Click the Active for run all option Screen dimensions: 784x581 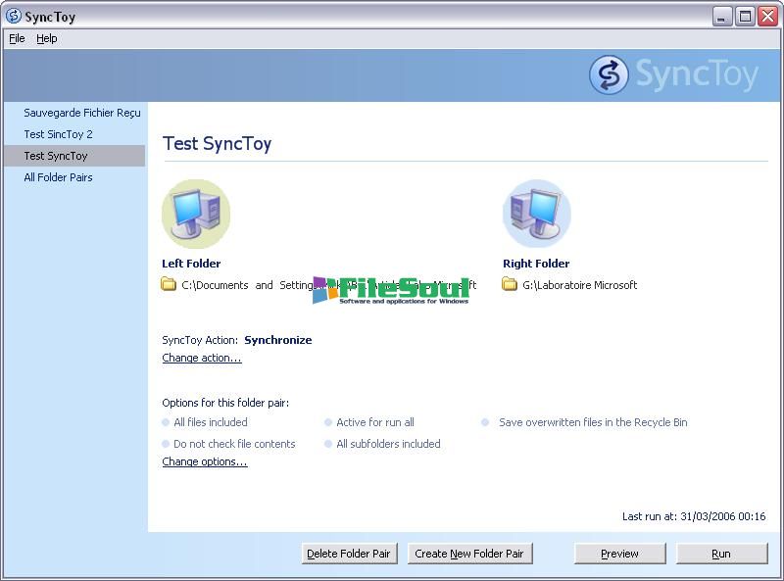click(x=369, y=422)
